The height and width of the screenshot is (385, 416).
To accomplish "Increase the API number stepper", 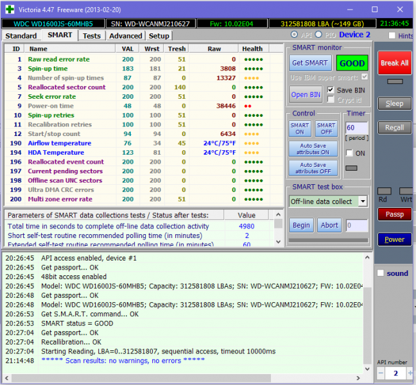I will (x=409, y=373).
